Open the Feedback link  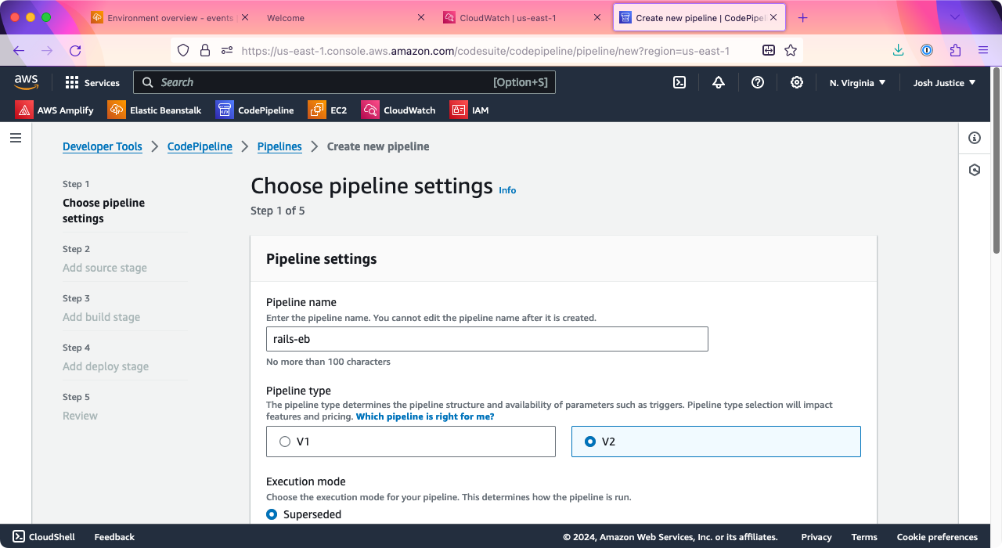114,537
